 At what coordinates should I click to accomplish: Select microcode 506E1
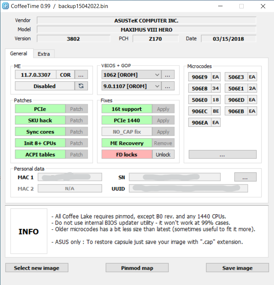pyautogui.click(x=236, y=88)
